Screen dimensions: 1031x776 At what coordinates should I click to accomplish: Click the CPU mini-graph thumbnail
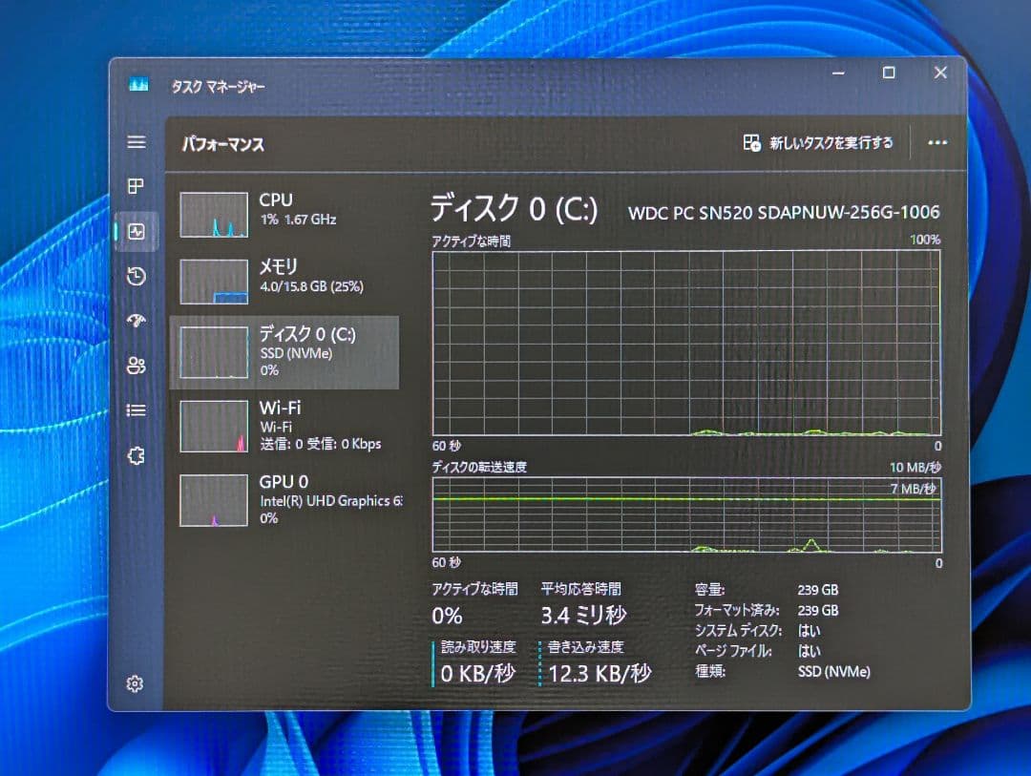212,215
